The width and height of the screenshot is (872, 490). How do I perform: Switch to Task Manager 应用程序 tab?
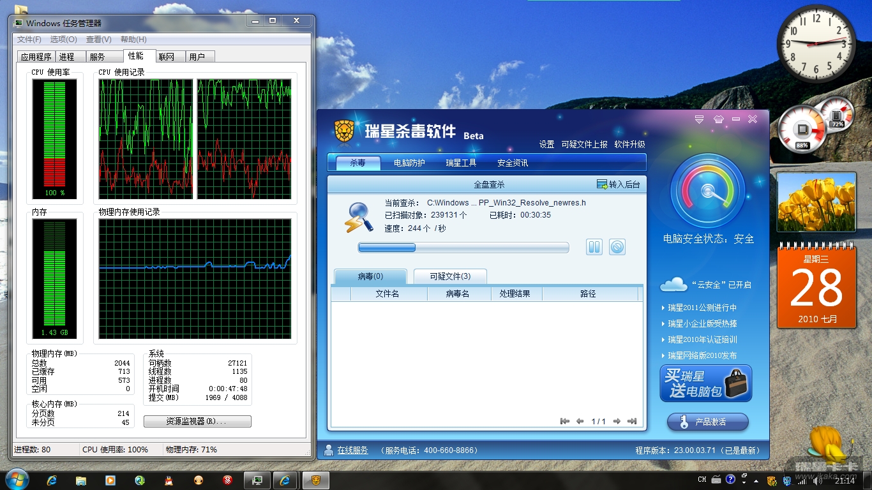click(36, 57)
